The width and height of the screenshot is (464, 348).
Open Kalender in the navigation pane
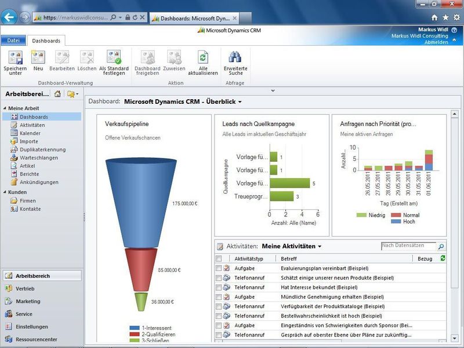[x=30, y=133]
